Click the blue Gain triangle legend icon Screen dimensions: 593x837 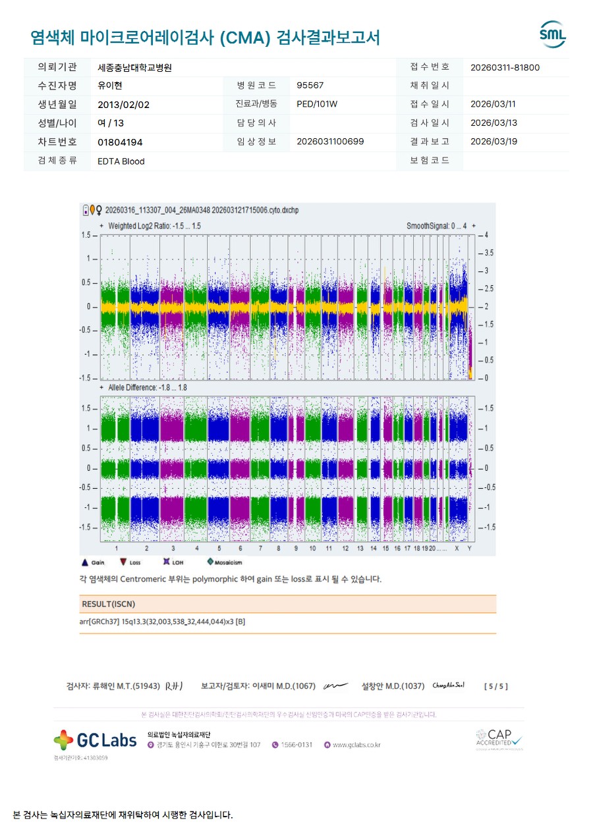click(x=84, y=562)
